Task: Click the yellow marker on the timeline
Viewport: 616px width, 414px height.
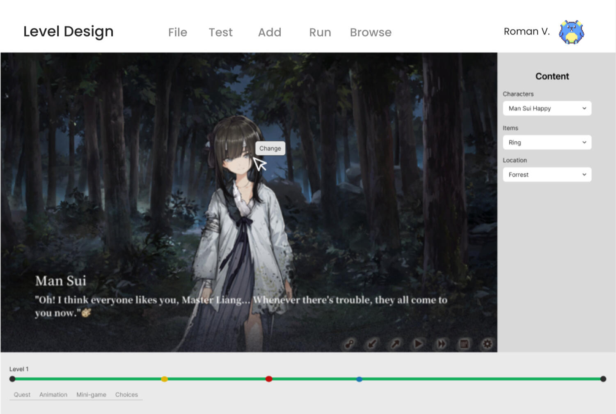Action: (165, 379)
